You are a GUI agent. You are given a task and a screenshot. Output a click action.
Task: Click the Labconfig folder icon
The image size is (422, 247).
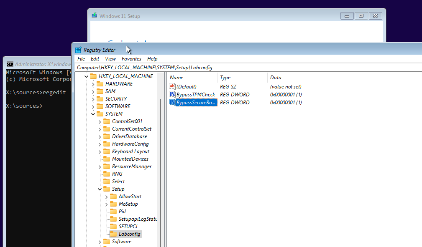113,234
